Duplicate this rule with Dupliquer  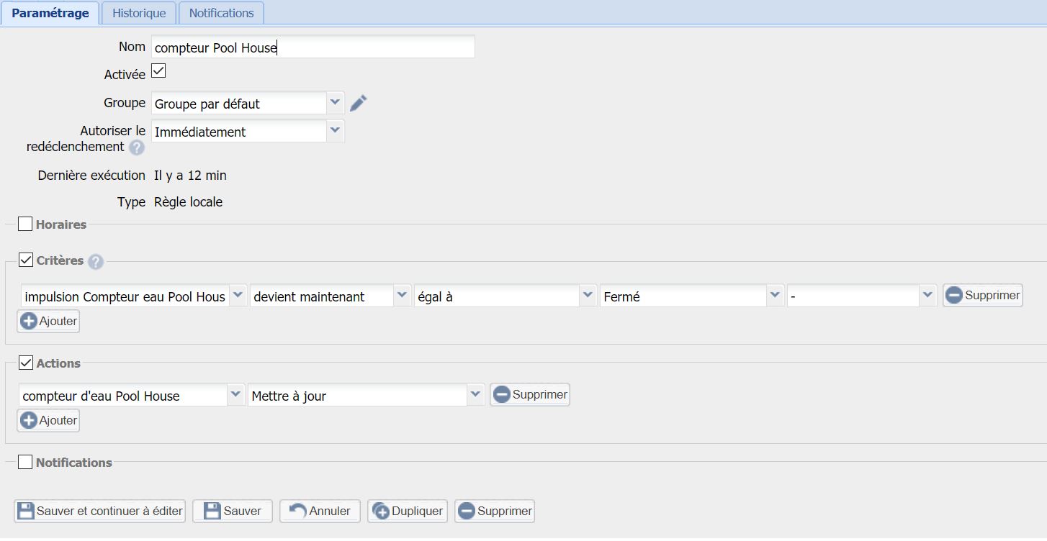407,512
